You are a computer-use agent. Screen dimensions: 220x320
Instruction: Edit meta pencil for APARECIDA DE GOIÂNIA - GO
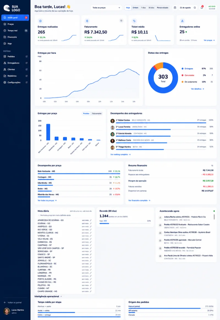coord(91,220)
